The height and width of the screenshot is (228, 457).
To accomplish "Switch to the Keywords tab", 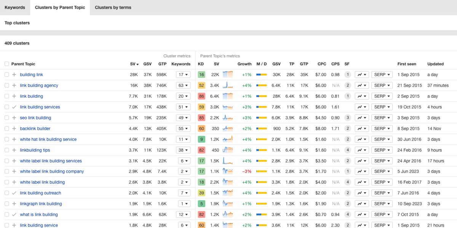I will [x=15, y=8].
